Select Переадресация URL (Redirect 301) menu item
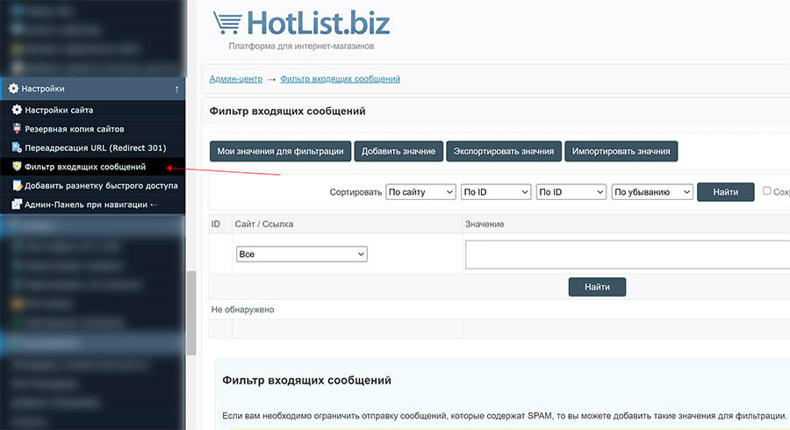This screenshot has height=430, width=790. point(95,147)
